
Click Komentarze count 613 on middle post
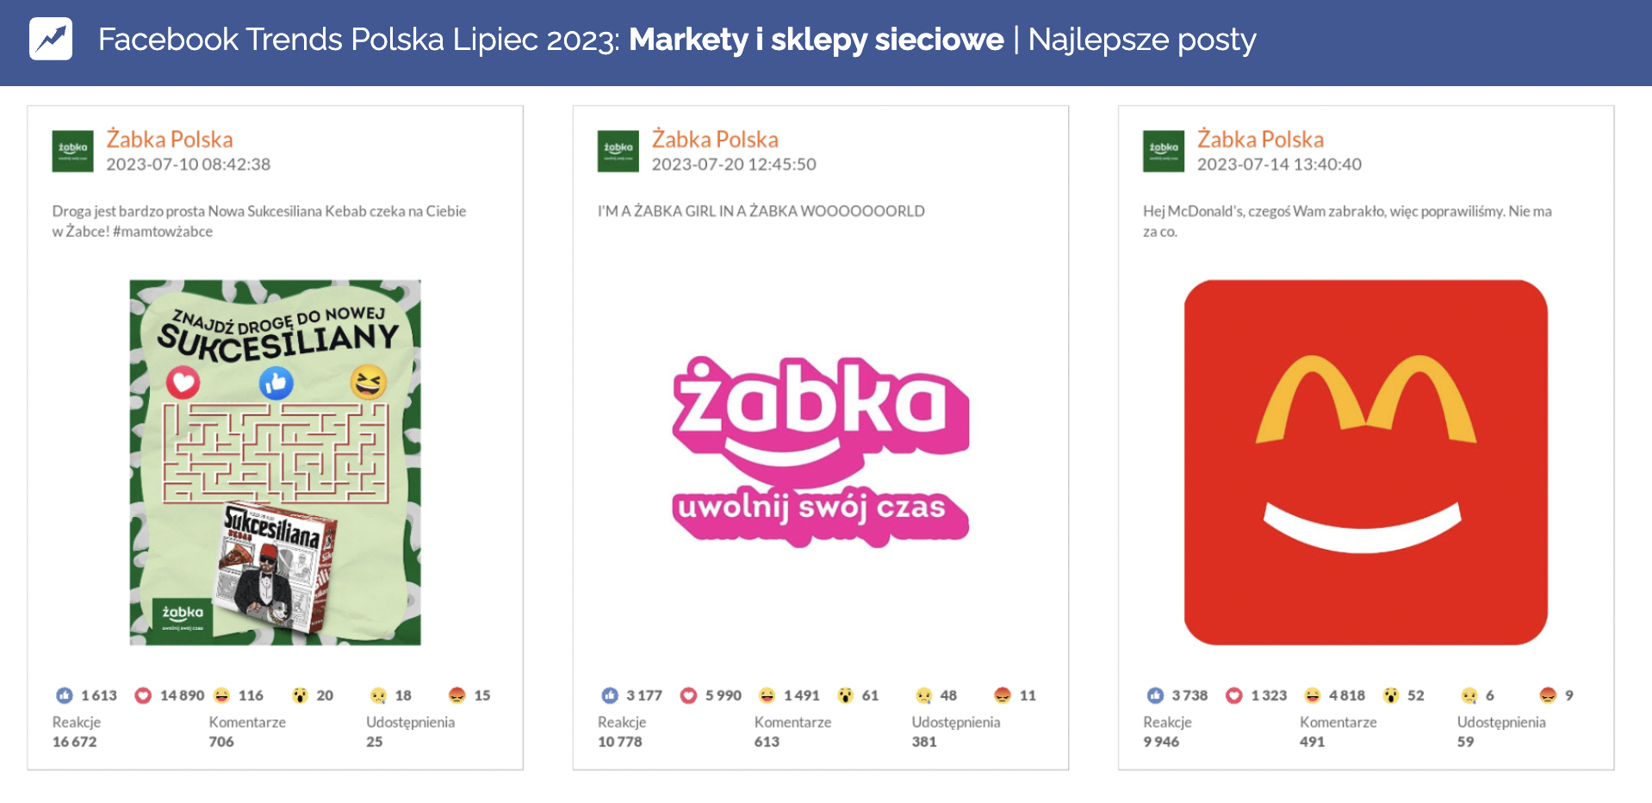point(767,742)
